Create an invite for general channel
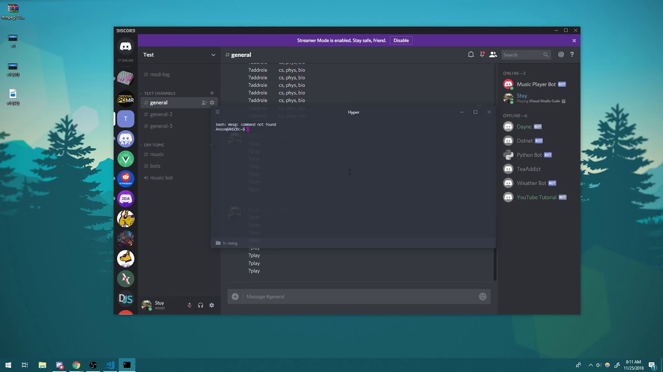This screenshot has width=663, height=372. (204, 103)
